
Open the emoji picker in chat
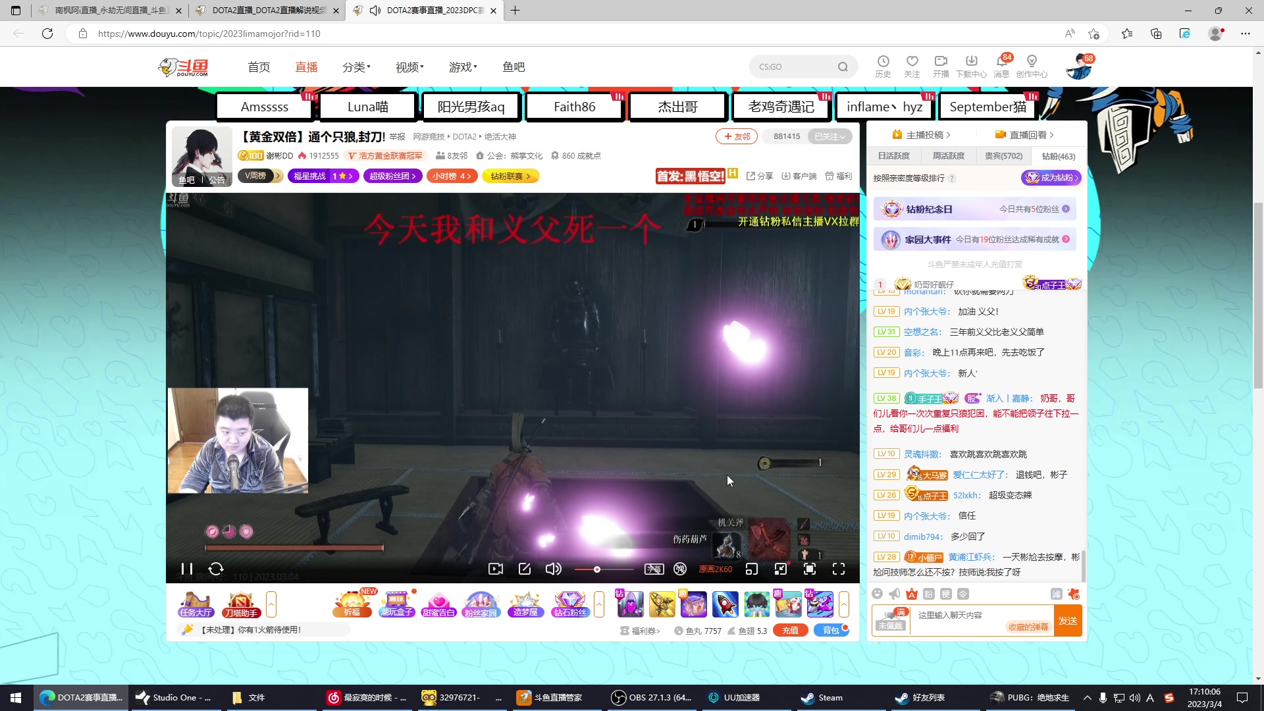[877, 594]
